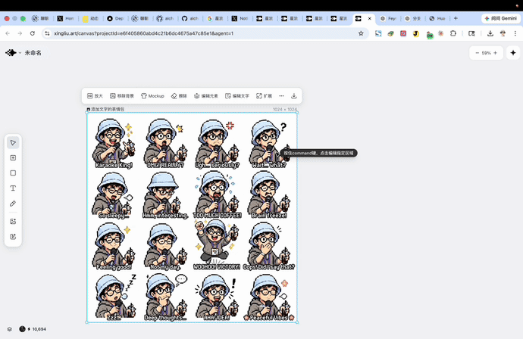
Task: Click the sparkle AI assistant button top right
Action: [513, 53]
